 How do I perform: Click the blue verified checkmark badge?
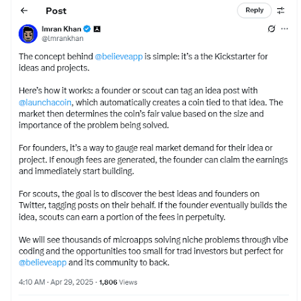87,29
